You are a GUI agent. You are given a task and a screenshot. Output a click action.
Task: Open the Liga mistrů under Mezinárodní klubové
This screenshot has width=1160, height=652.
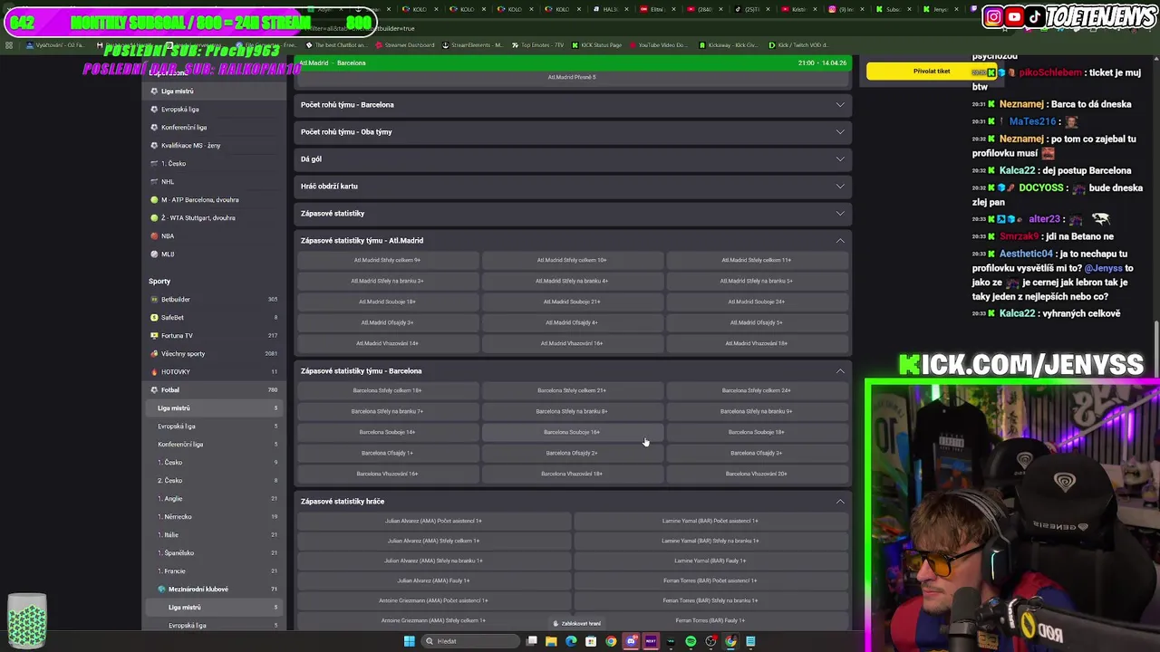pos(215,608)
